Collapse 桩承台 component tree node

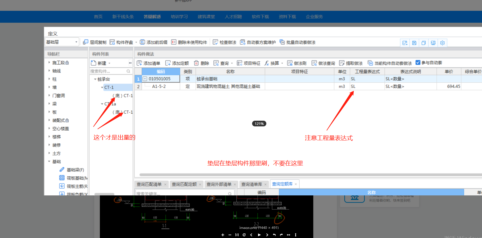[95, 79]
